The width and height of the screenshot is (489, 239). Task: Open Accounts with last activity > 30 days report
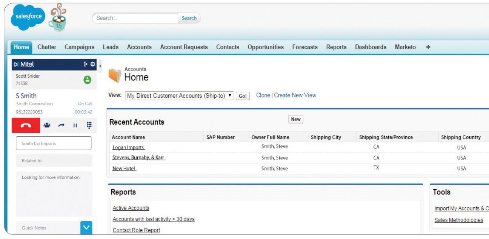154,219
